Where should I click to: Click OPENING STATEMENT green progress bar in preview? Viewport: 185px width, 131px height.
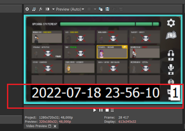[110, 24]
